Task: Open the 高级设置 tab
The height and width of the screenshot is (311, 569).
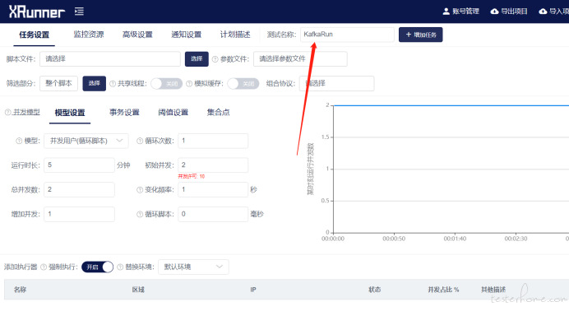Action: coord(137,35)
